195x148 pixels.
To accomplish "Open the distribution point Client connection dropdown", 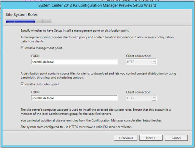I will pyautogui.click(x=141, y=98).
